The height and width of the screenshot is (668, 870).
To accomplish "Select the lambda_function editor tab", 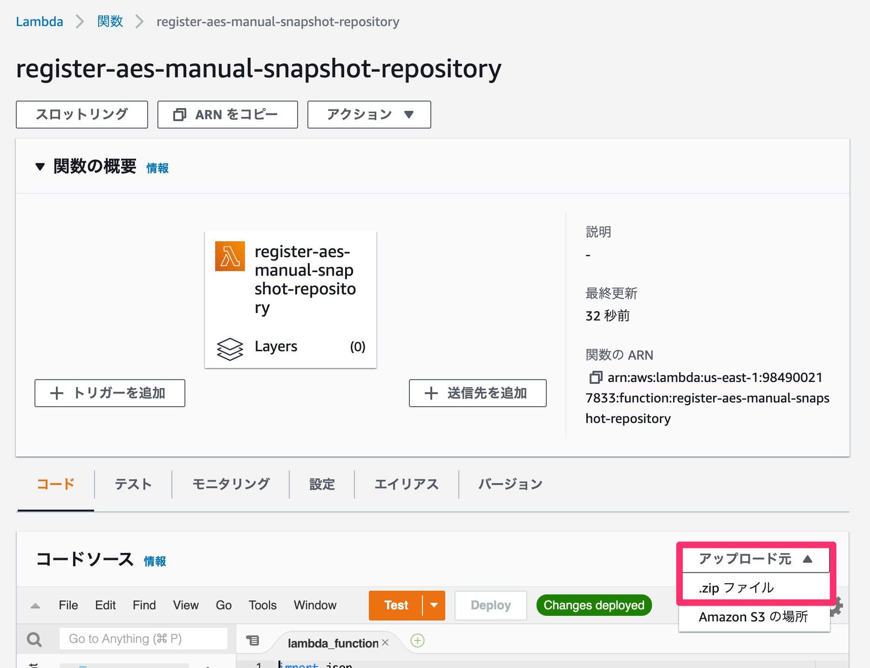I will [x=333, y=643].
